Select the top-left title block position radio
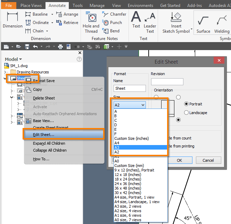Image resolution: width=231 pixels, height=224 pixels. point(156,97)
